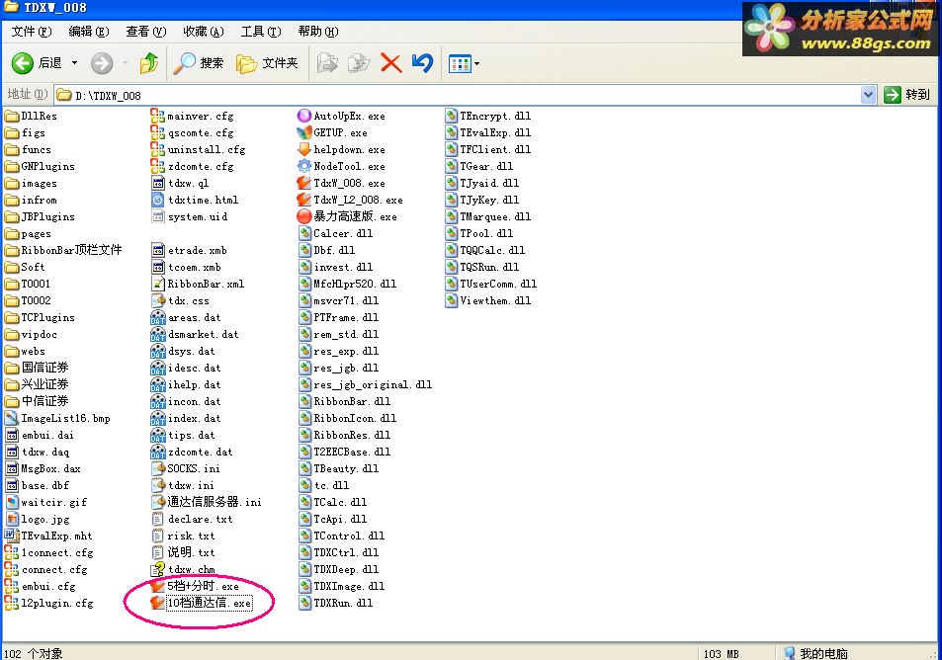Screen dimensions: 942x660
Task: Select the 暴力高速版.exe red icon
Action: coord(304,216)
